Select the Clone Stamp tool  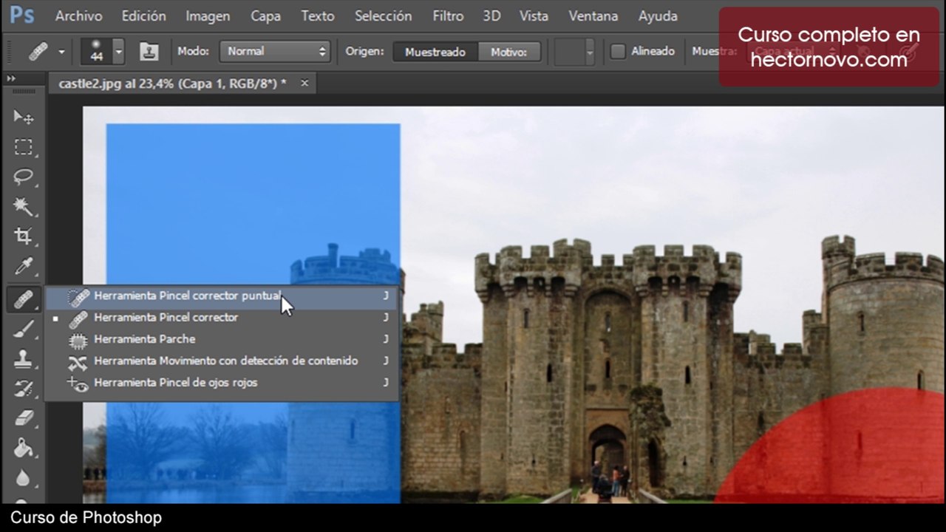(24, 359)
